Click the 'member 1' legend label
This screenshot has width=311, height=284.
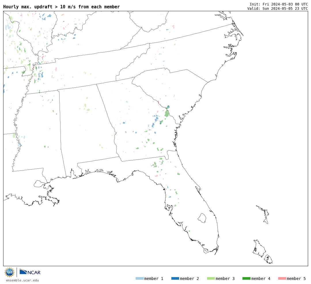click(154, 279)
